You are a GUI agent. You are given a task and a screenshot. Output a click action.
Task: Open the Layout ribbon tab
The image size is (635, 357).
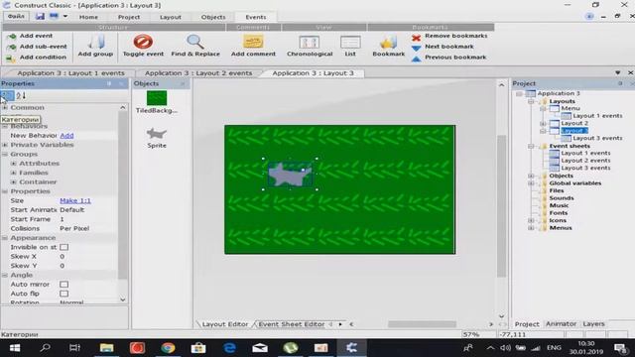[x=170, y=17]
